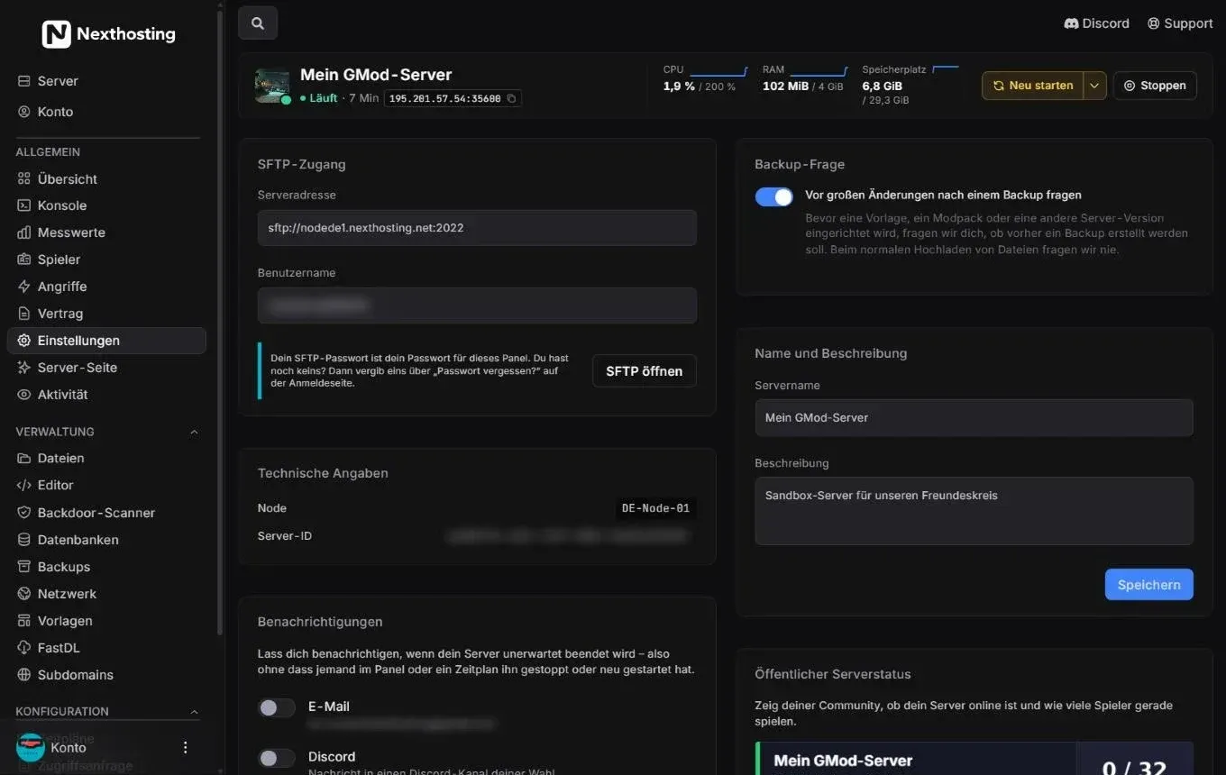
Task: Focus the Beschreibung text area
Action: coord(974,511)
